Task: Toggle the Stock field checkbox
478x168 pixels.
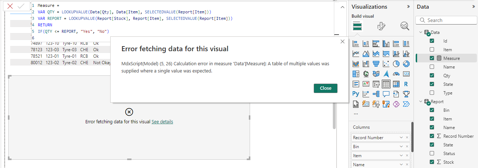Action: pyautogui.click(x=432, y=162)
